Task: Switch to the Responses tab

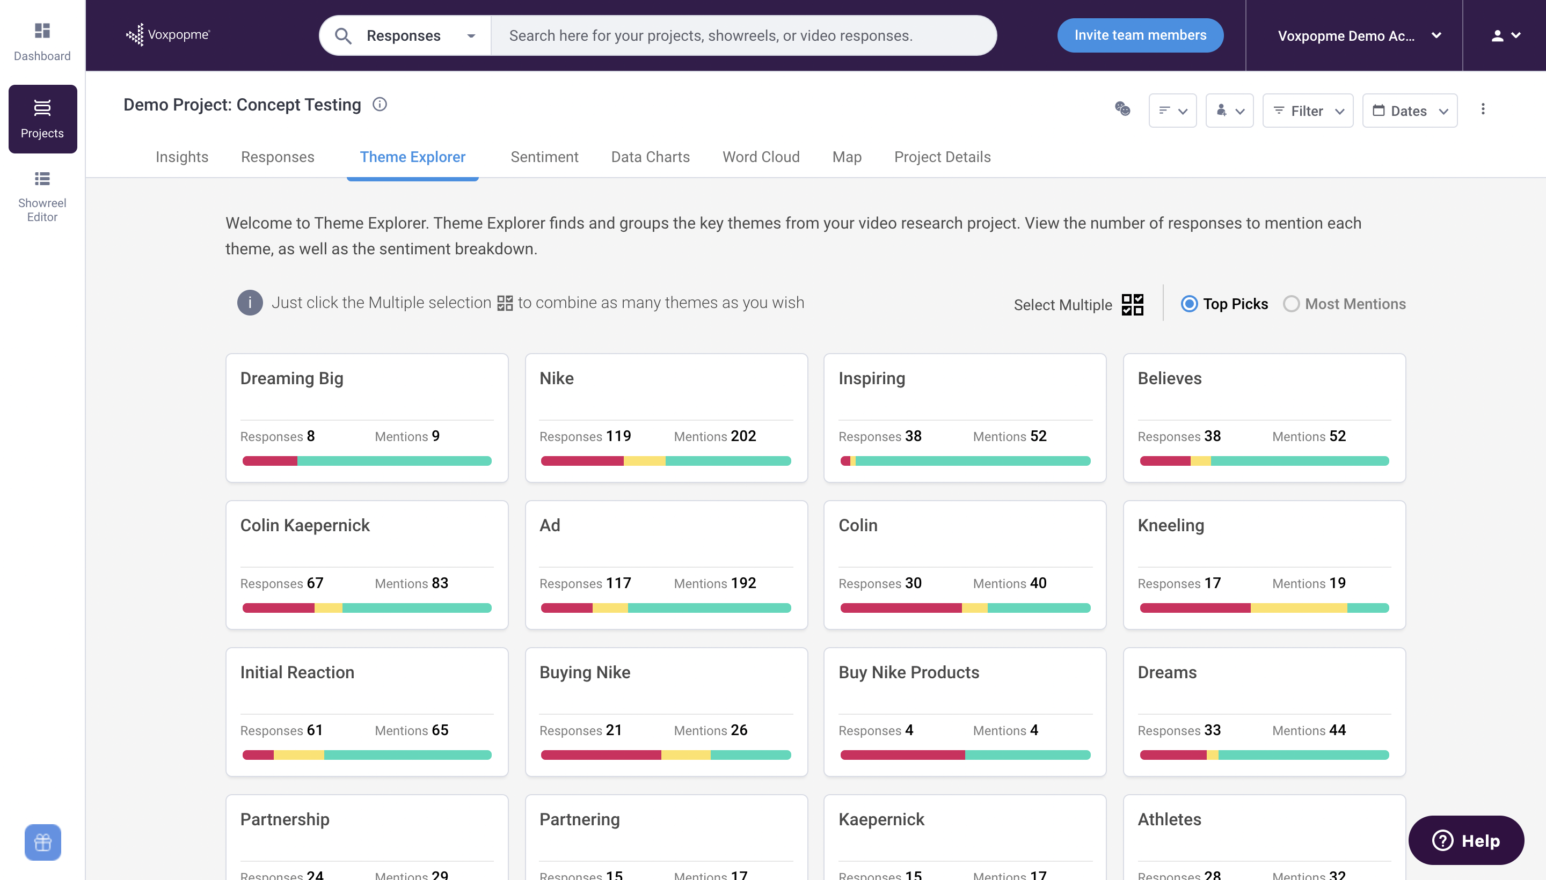Action: [278, 157]
